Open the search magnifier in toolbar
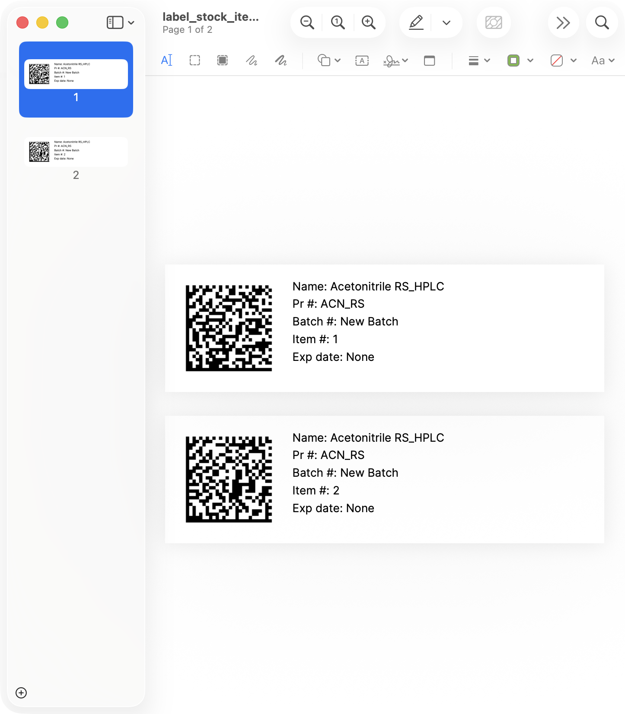Image resolution: width=625 pixels, height=714 pixels. click(602, 22)
